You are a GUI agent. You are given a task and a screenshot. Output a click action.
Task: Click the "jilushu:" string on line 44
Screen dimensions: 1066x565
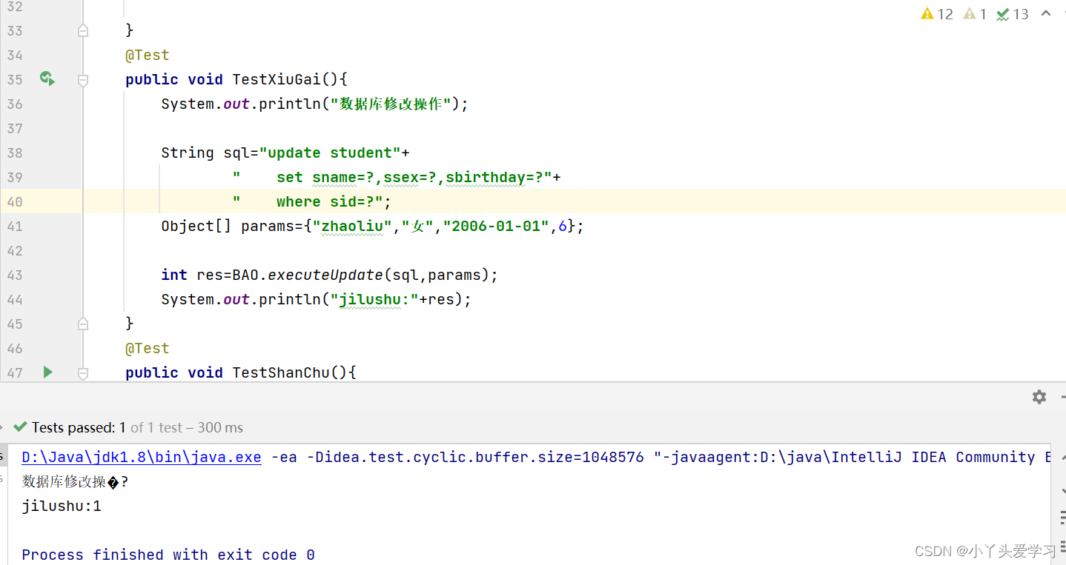click(374, 299)
